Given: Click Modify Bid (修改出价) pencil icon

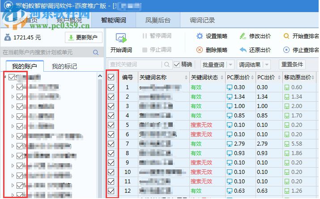Looking at the screenshot, I should point(243,36).
